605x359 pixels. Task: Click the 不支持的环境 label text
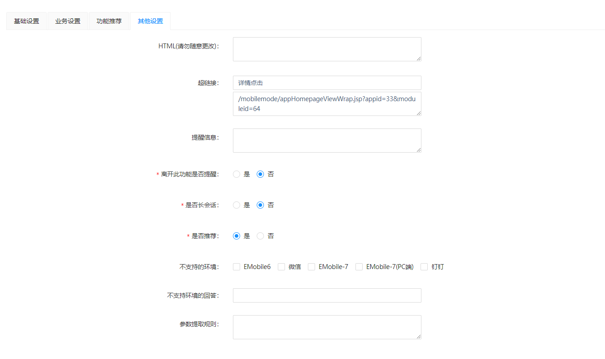199,267
